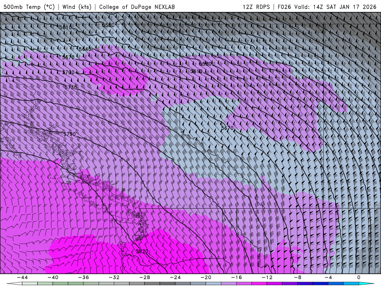Select the -24 colorbar label
This screenshot has width=381, height=286.
pyautogui.click(x=175, y=277)
